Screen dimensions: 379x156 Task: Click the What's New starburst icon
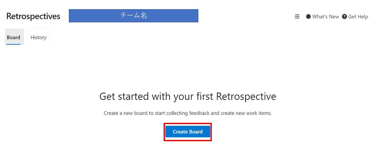click(308, 16)
